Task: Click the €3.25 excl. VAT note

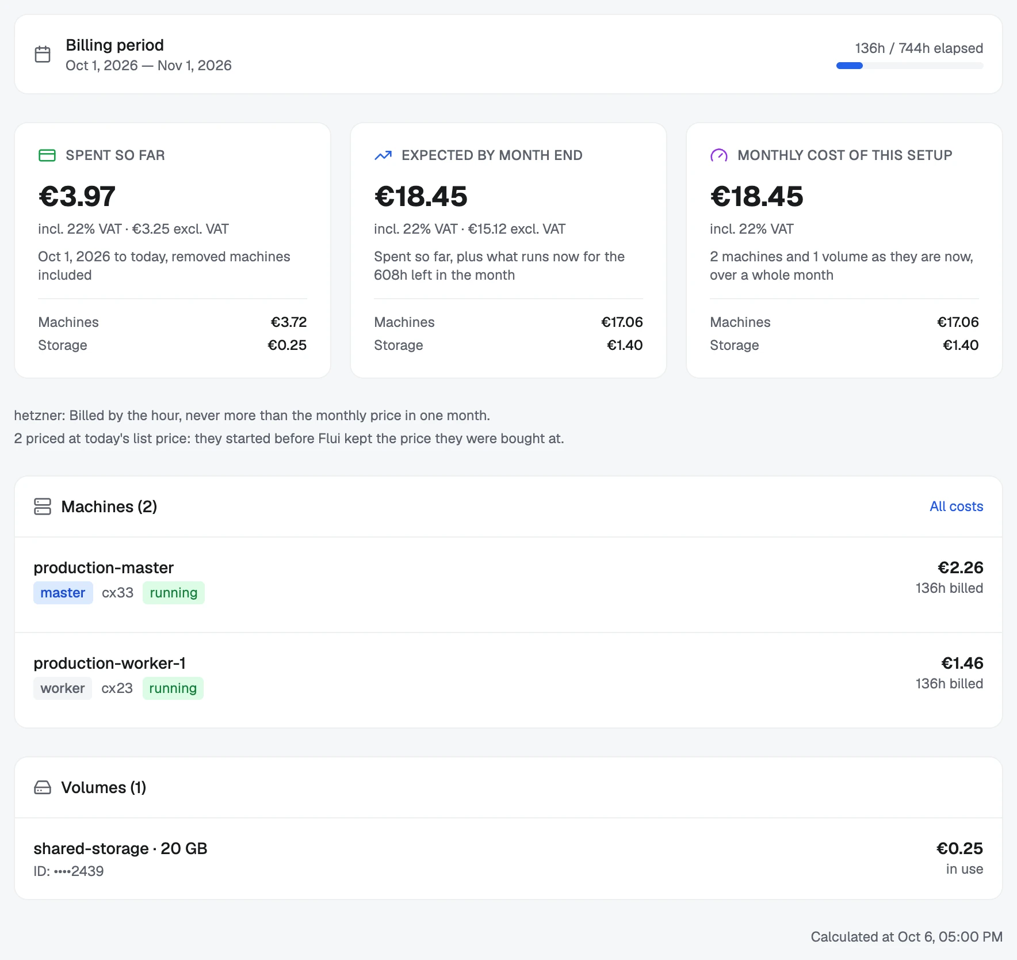Action: [181, 229]
